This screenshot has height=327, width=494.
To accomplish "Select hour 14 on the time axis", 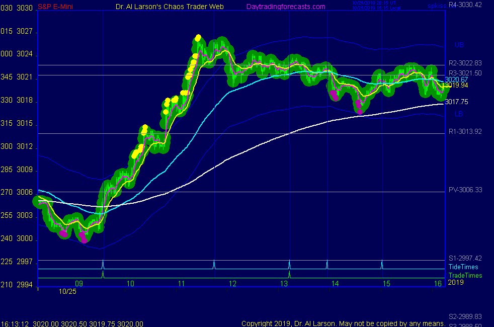I will point(335,284).
